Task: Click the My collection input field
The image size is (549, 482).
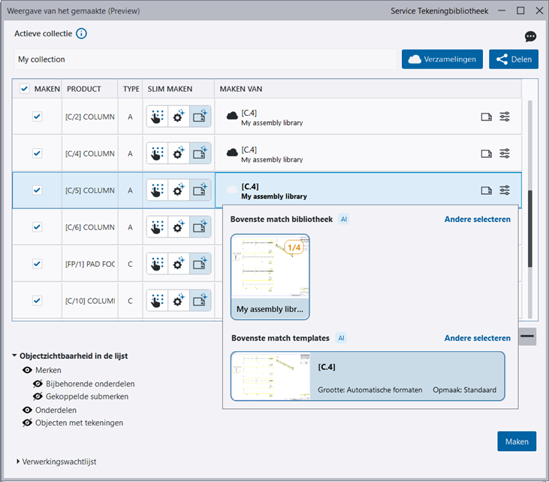Action: [x=204, y=59]
